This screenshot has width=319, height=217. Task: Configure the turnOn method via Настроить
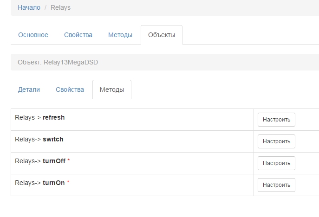276,185
